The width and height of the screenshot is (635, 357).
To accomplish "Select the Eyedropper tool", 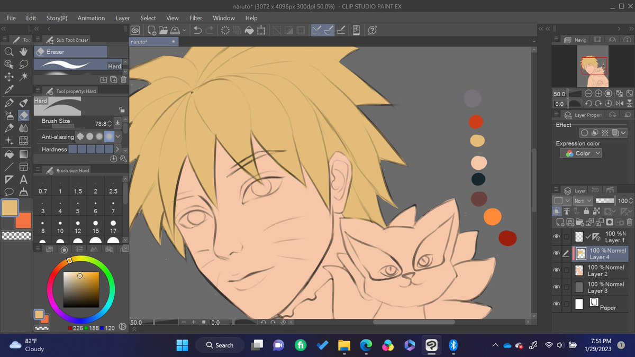I will coord(9,89).
